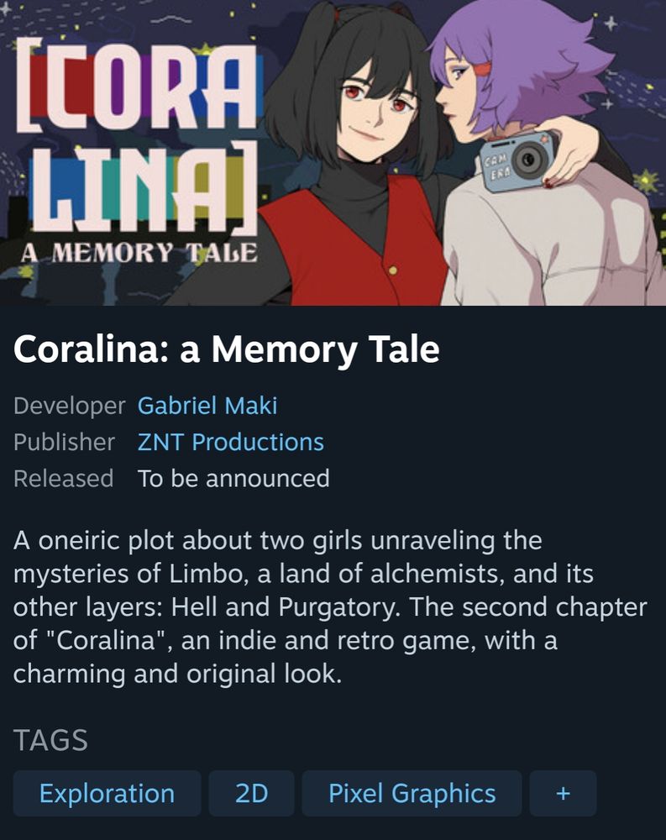Expand more tags with the plus button
This screenshot has width=666, height=840.
pos(563,793)
